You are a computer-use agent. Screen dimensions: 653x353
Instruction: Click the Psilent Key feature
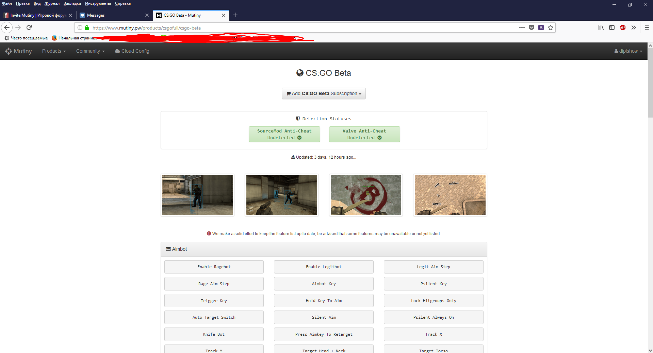click(x=434, y=284)
